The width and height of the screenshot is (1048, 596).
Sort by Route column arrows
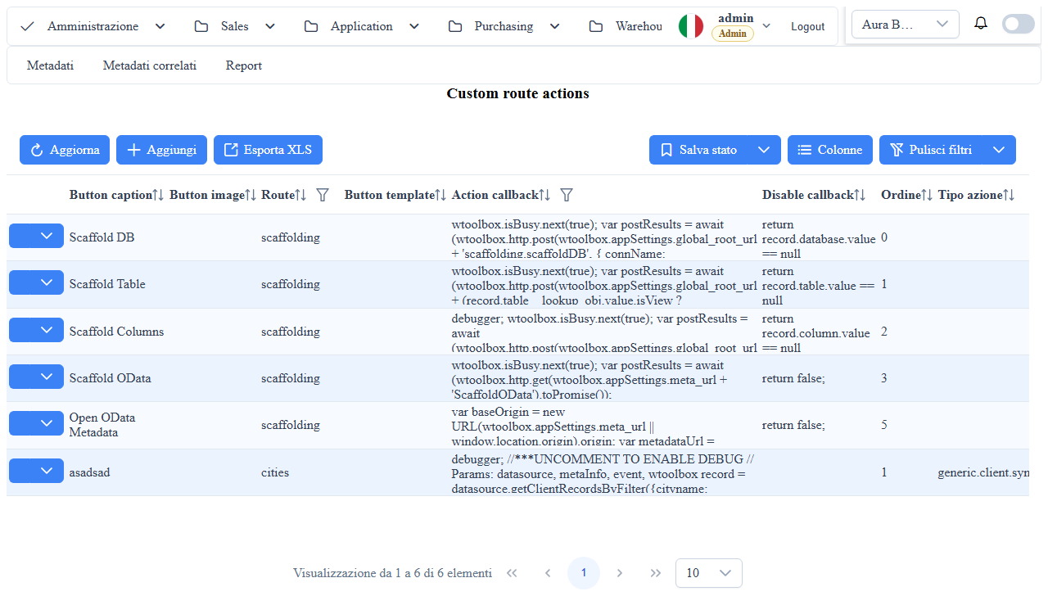(300, 195)
